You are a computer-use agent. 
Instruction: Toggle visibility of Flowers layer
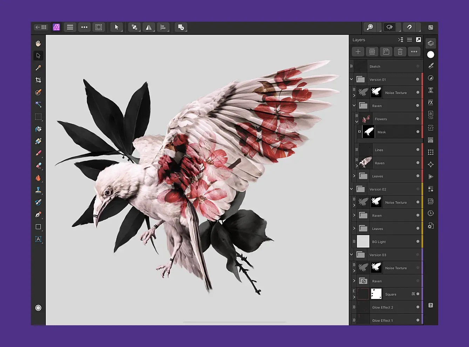pos(417,119)
